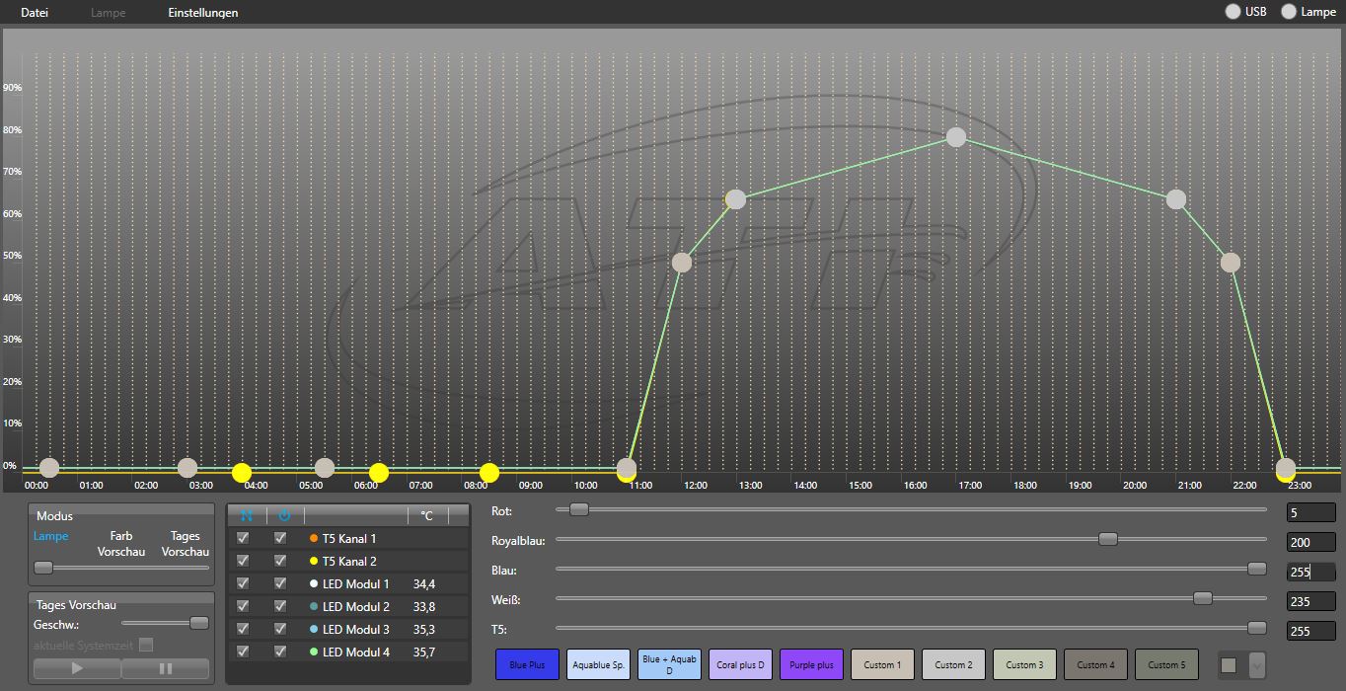Click the Royalblau slider handle

pyautogui.click(x=1108, y=539)
